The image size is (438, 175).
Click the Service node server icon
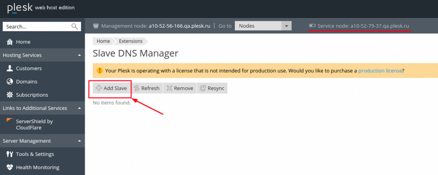click(x=312, y=26)
